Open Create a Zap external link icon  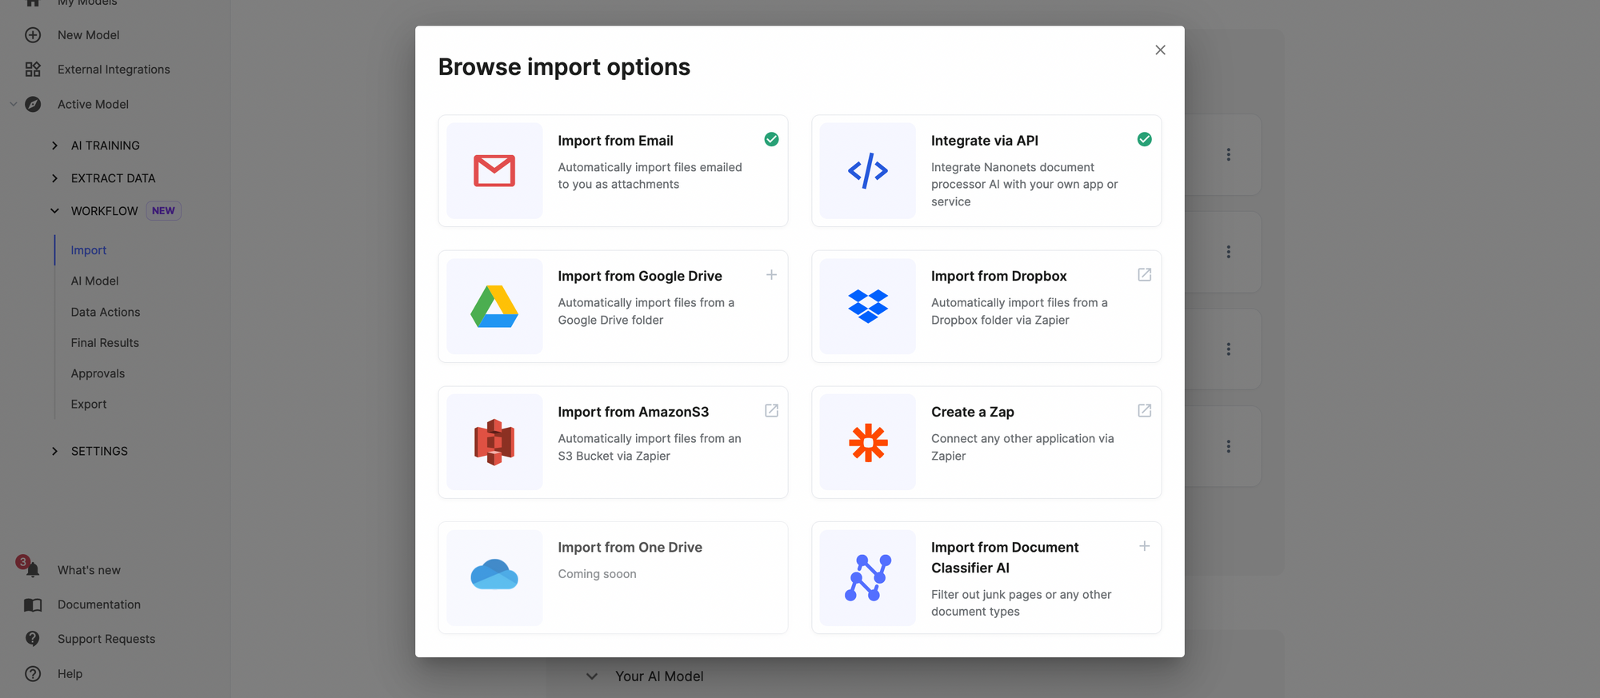click(x=1145, y=411)
